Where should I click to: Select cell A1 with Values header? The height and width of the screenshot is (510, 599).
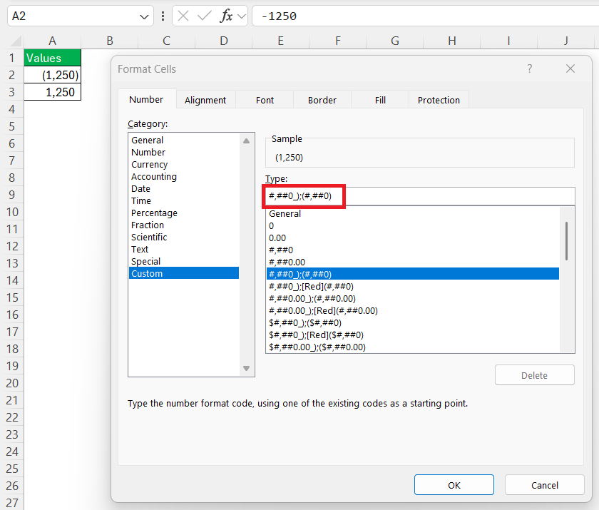click(52, 58)
